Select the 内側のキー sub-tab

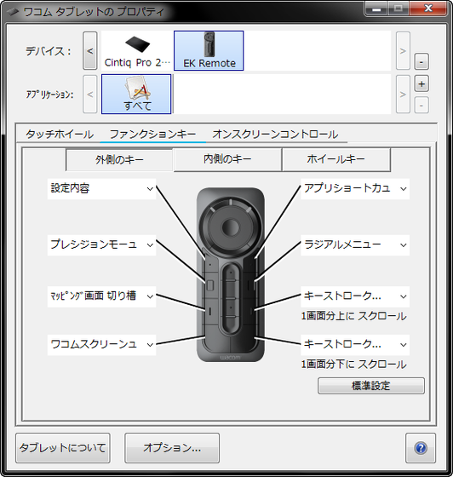coord(227,159)
